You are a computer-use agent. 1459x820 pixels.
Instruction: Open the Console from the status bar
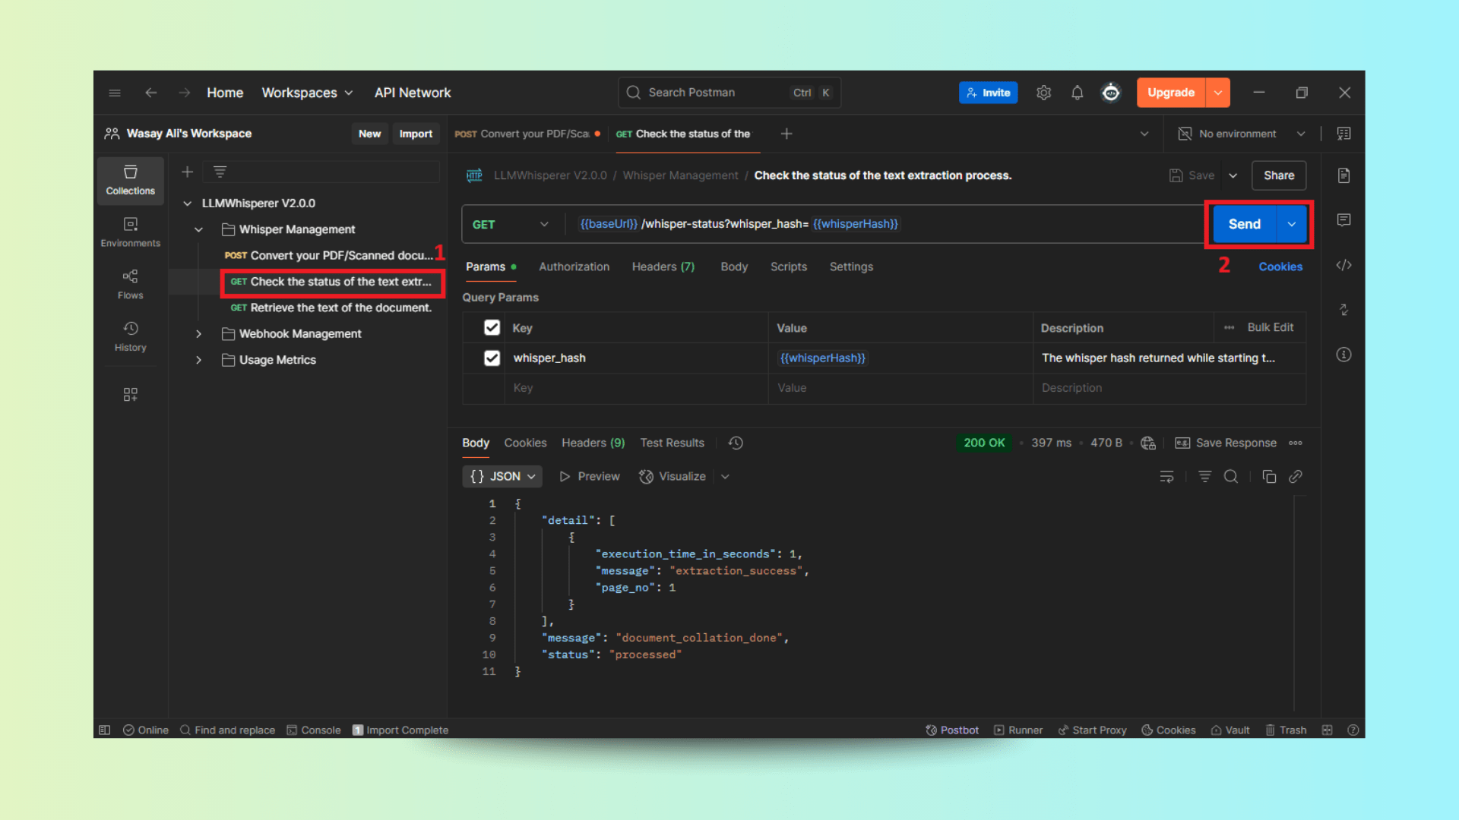(x=314, y=730)
